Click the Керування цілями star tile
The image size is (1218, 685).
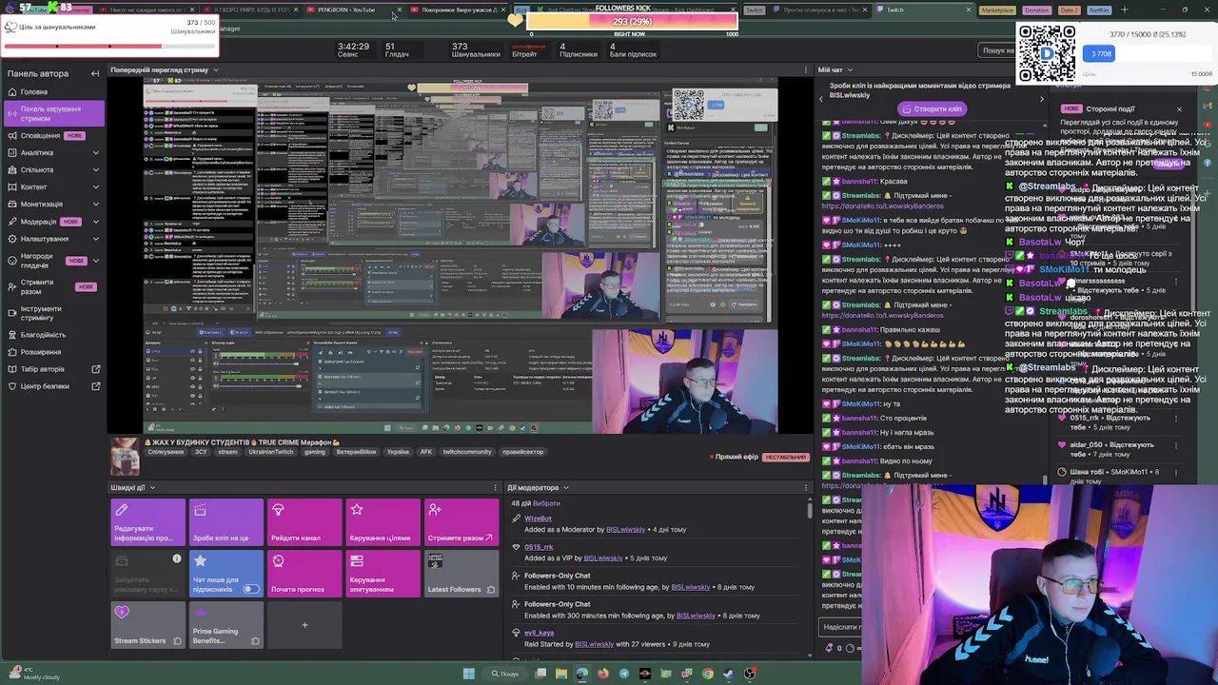tap(382, 522)
